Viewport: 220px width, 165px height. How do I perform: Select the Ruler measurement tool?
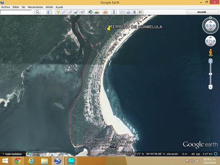114,12
